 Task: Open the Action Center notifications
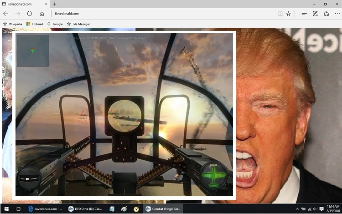tap(321, 209)
